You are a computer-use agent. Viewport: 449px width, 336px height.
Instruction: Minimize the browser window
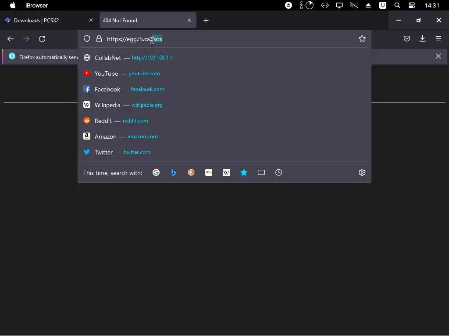[398, 20]
